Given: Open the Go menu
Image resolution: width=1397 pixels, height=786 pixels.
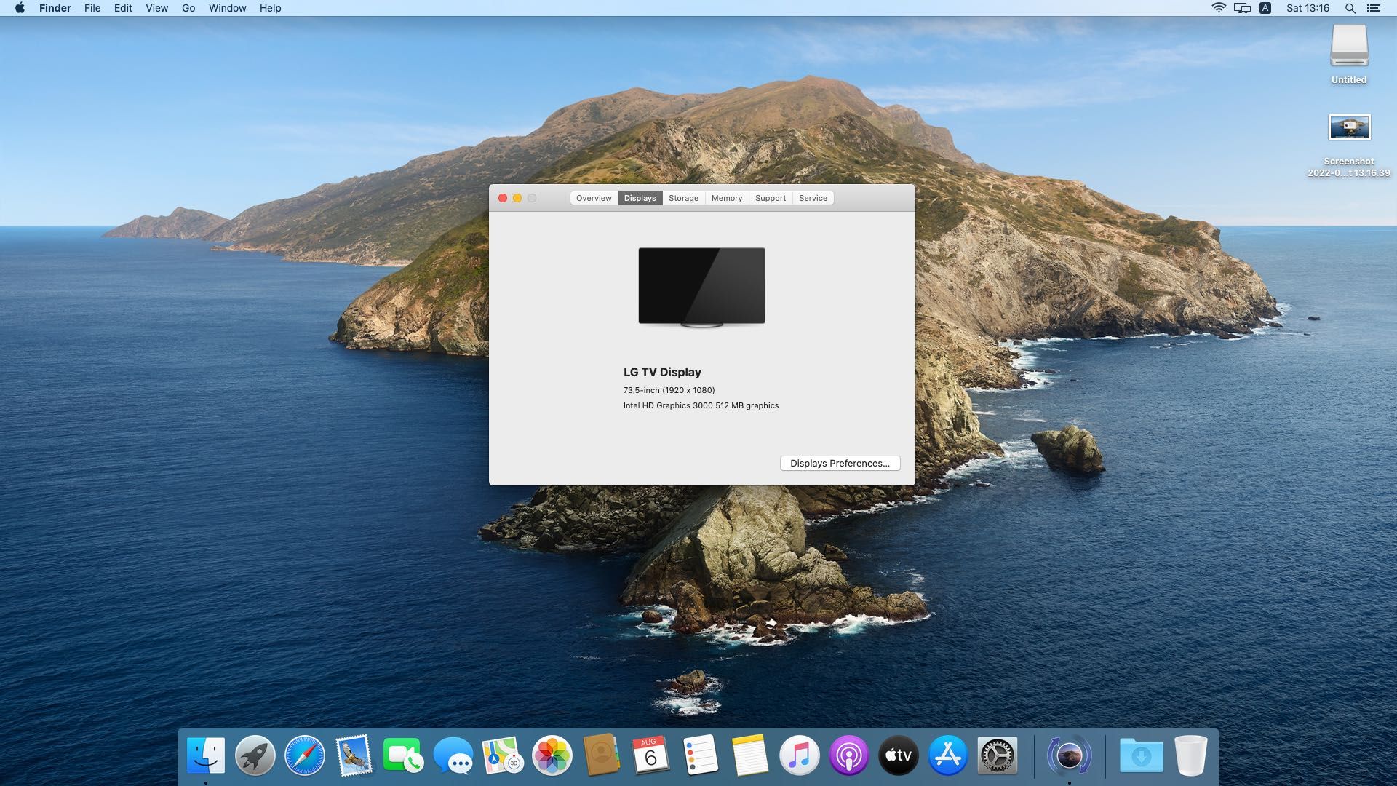Looking at the screenshot, I should click(188, 8).
